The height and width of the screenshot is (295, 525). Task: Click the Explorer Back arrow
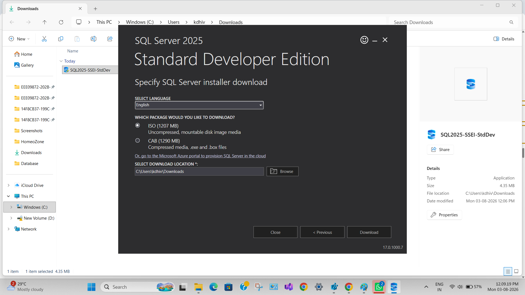click(x=12, y=22)
